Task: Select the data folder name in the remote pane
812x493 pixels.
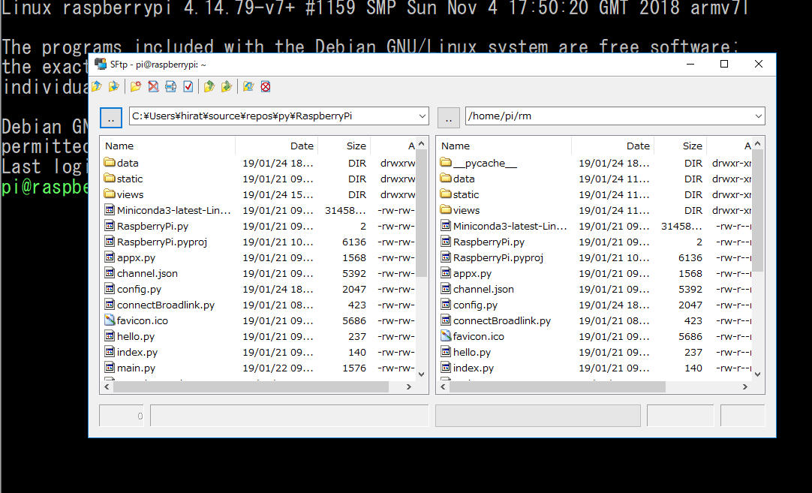Action: click(464, 179)
